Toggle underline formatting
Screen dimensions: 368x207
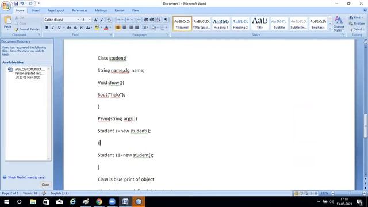(x=59, y=28)
